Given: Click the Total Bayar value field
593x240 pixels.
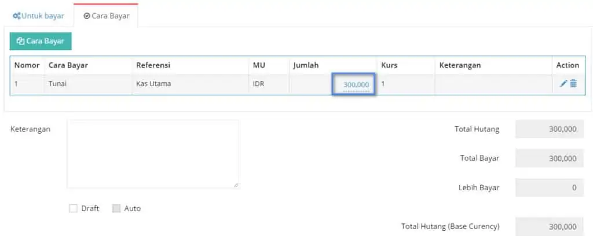Looking at the screenshot, I should click(549, 158).
